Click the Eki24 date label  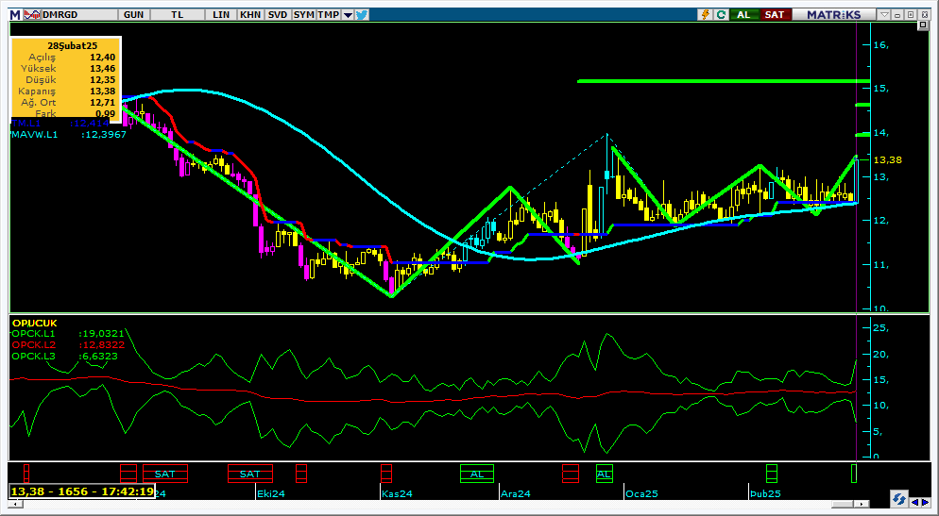(271, 494)
